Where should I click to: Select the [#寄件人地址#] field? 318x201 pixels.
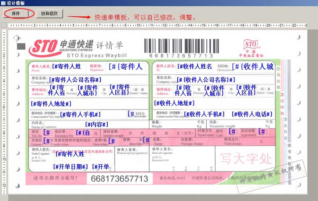(51, 104)
